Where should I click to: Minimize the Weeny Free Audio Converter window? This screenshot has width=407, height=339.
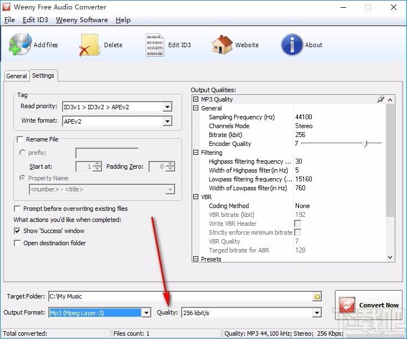(x=343, y=7)
